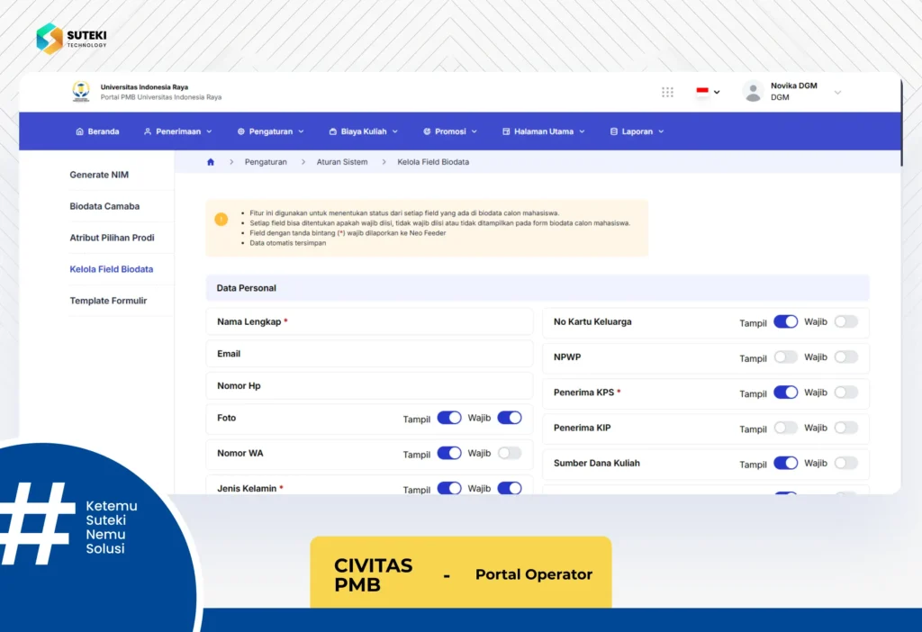This screenshot has height=632, width=922.
Task: Click the orange info icon in notice
Action: 221,220
